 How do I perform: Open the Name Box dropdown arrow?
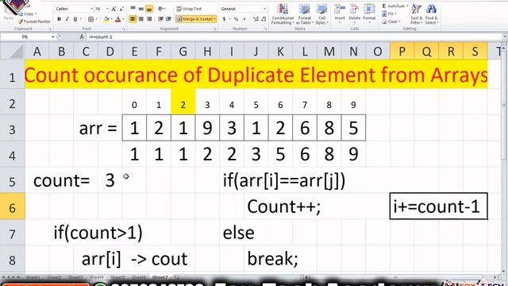53,37
